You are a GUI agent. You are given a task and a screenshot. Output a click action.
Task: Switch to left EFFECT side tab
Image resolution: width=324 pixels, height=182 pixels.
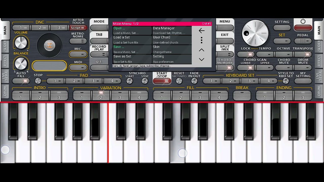pos(5,61)
